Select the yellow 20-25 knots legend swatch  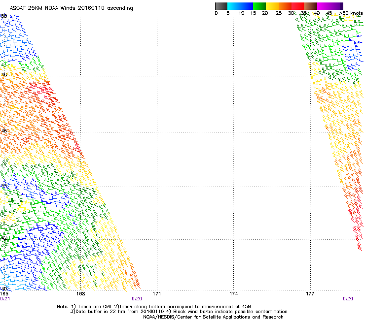click(272, 6)
